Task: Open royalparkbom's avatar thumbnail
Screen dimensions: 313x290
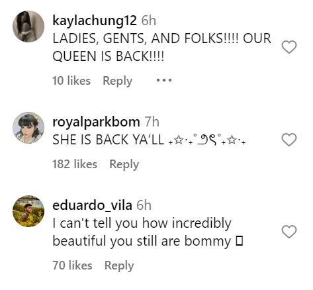Action: (28, 128)
